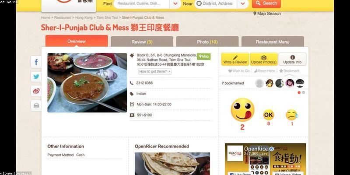Screen dimensions: 350x175
Task: Open the Find field dropdown arrow
Action: click(x=175, y=3)
